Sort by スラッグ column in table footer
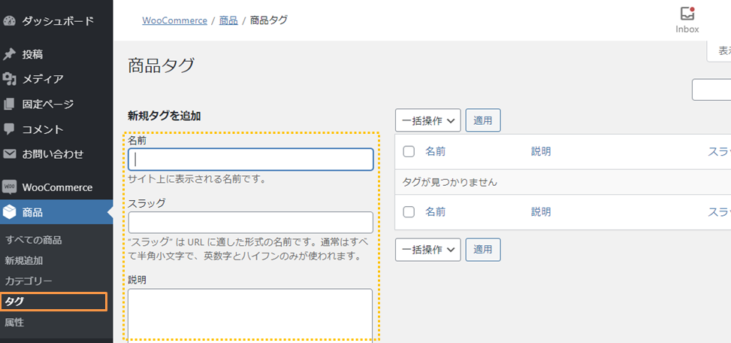Viewport: 731px width, 343px height. tap(719, 212)
